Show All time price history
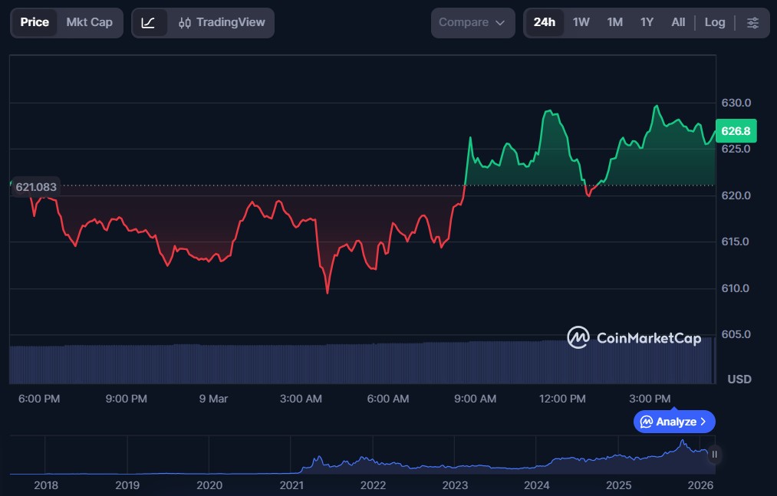 pos(678,23)
